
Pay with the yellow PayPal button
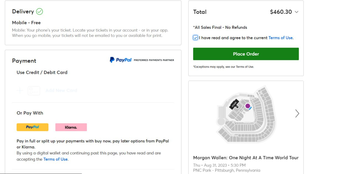click(x=32, y=127)
